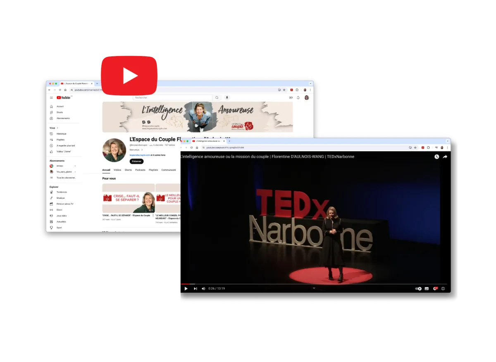Play the TEDxNarbonne video
Screen dimensions: 496x362
(x=186, y=289)
